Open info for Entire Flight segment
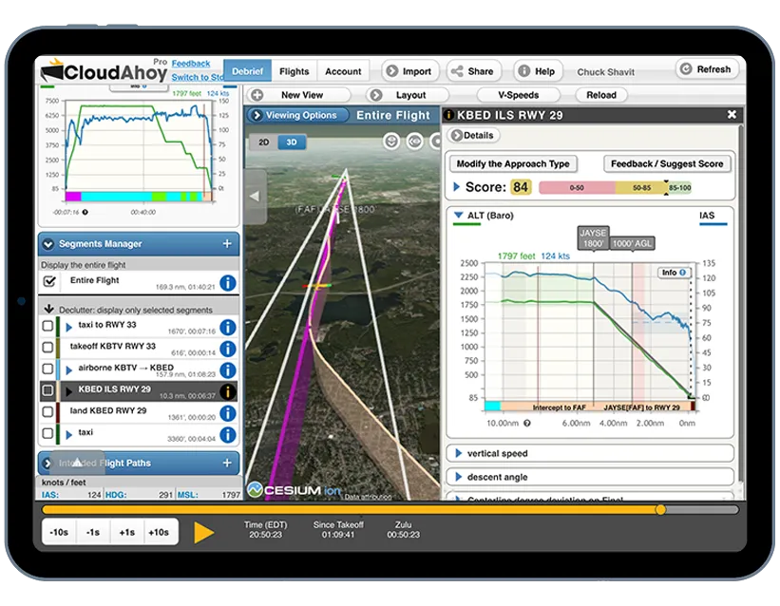Image resolution: width=780 pixels, height=606 pixels. [x=228, y=283]
